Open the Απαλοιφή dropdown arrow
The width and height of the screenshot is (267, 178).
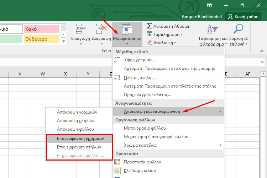click(x=175, y=43)
